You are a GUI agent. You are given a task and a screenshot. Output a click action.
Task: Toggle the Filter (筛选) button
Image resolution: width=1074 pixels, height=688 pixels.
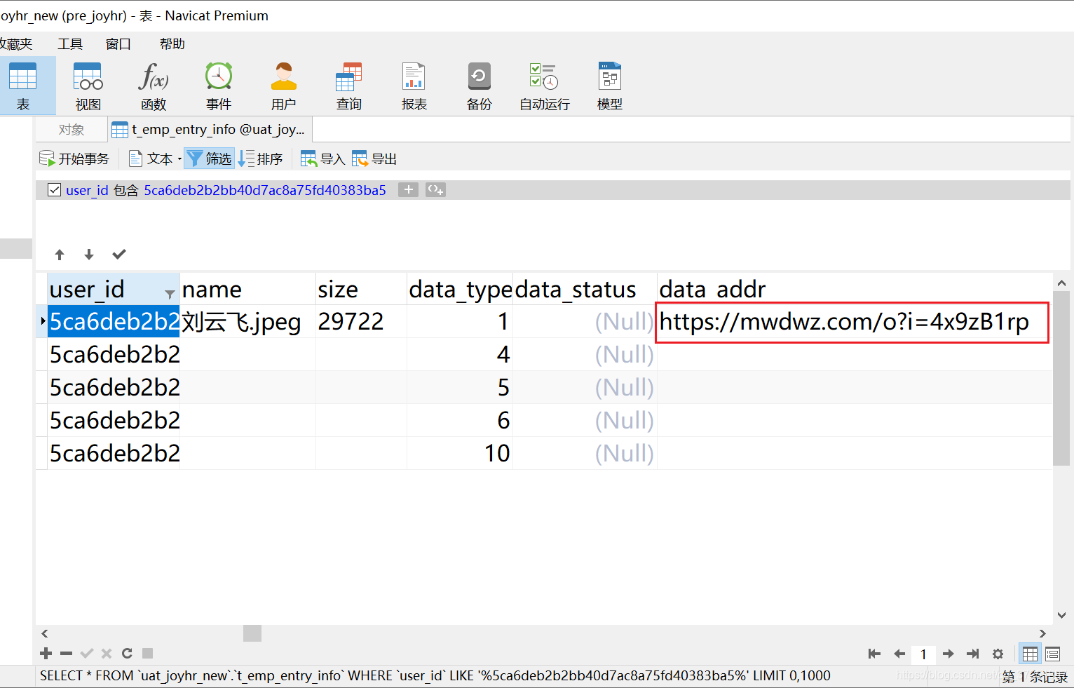[210, 158]
